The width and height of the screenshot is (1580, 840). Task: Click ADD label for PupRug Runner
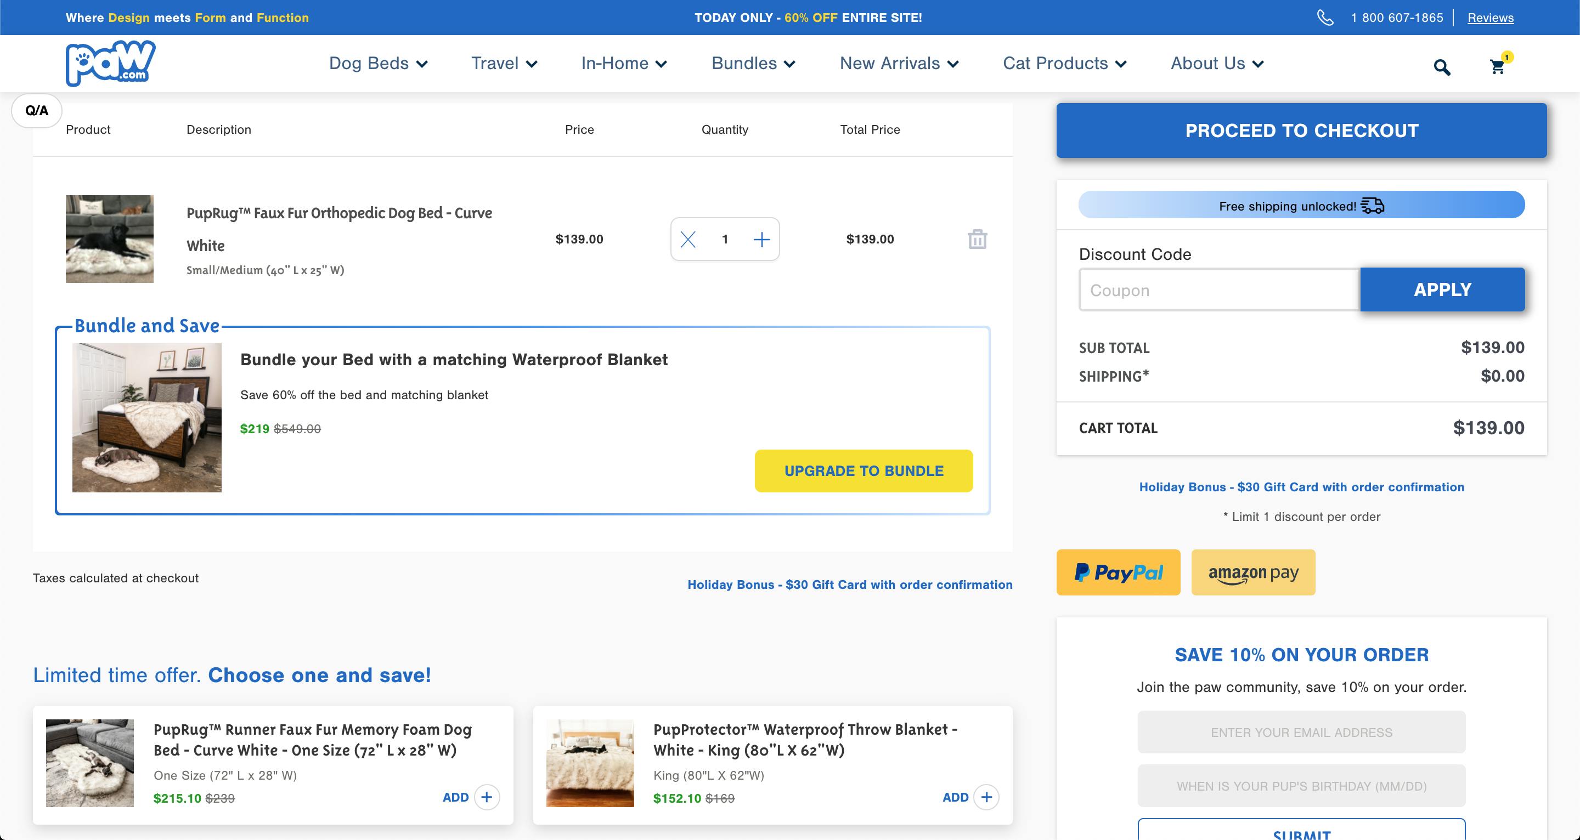point(456,797)
